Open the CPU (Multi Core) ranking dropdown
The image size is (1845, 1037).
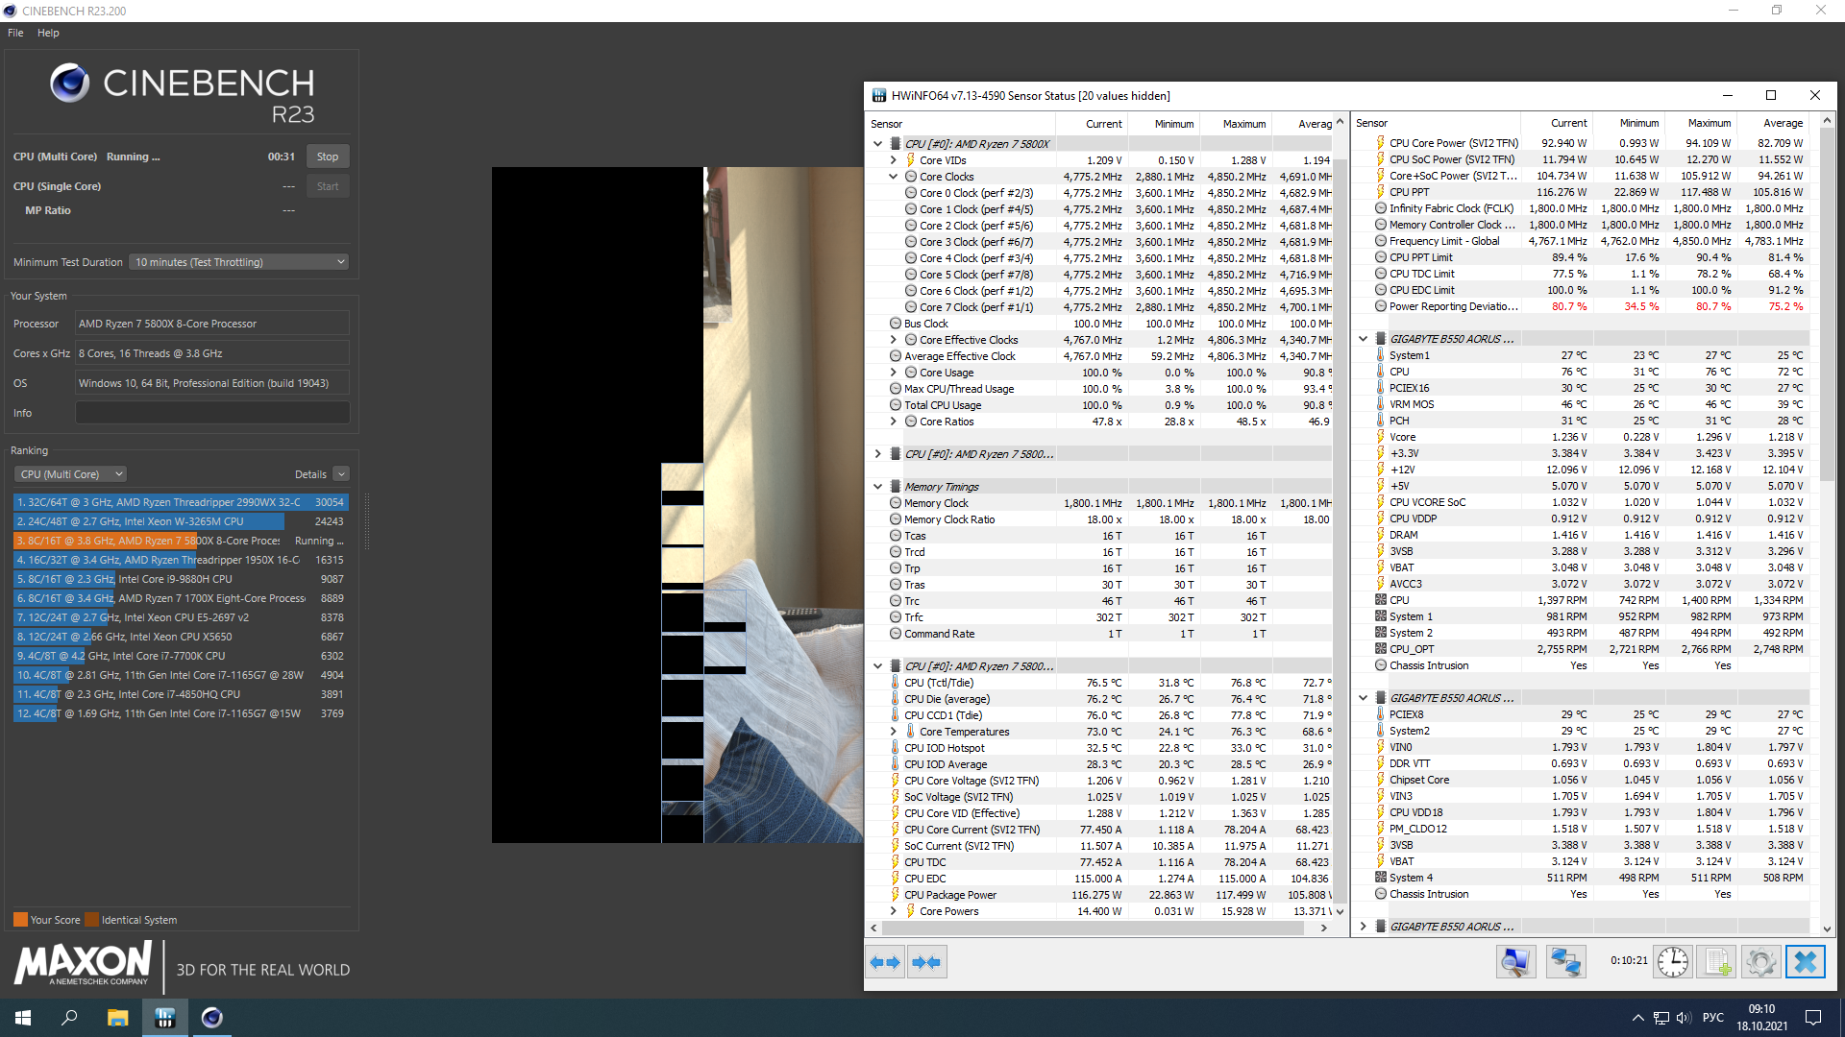point(70,474)
